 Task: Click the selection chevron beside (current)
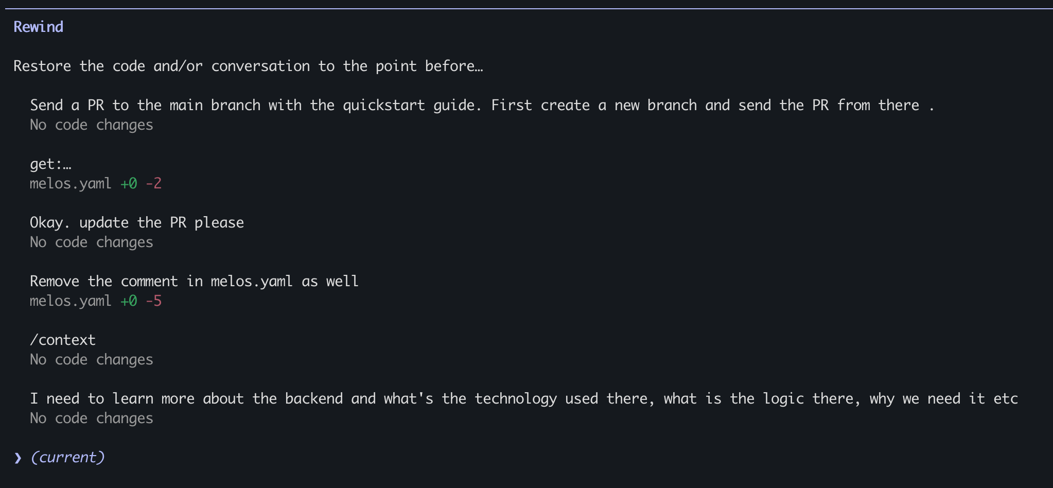[18, 458]
